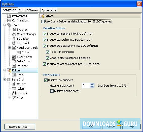Select Filter under Data Grid
The image size is (143, 132).
(x=20, y=98)
